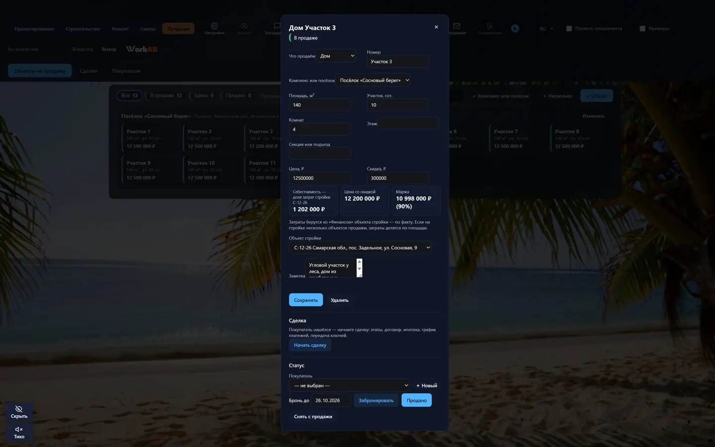Image resolution: width=715 pixels, height=447 pixels.
Task: Click Снять с продажи
Action: click(x=313, y=417)
